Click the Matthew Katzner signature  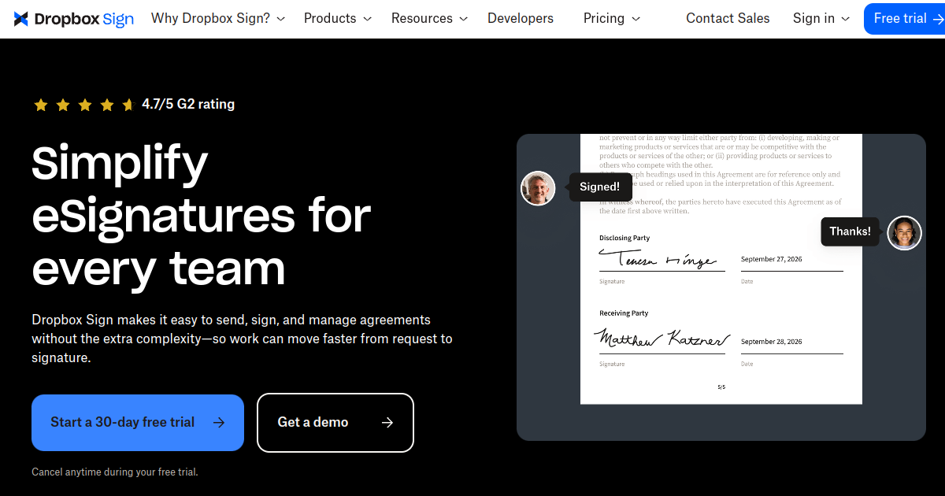click(661, 339)
